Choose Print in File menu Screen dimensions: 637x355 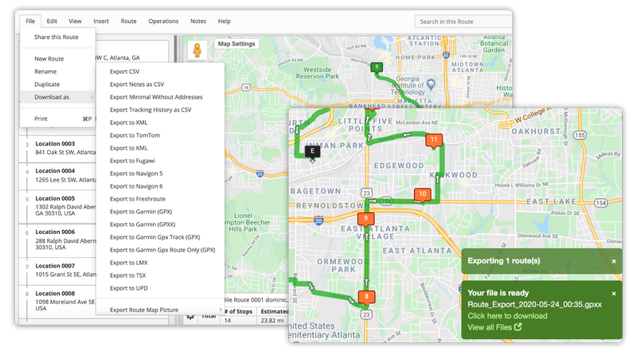57,119
